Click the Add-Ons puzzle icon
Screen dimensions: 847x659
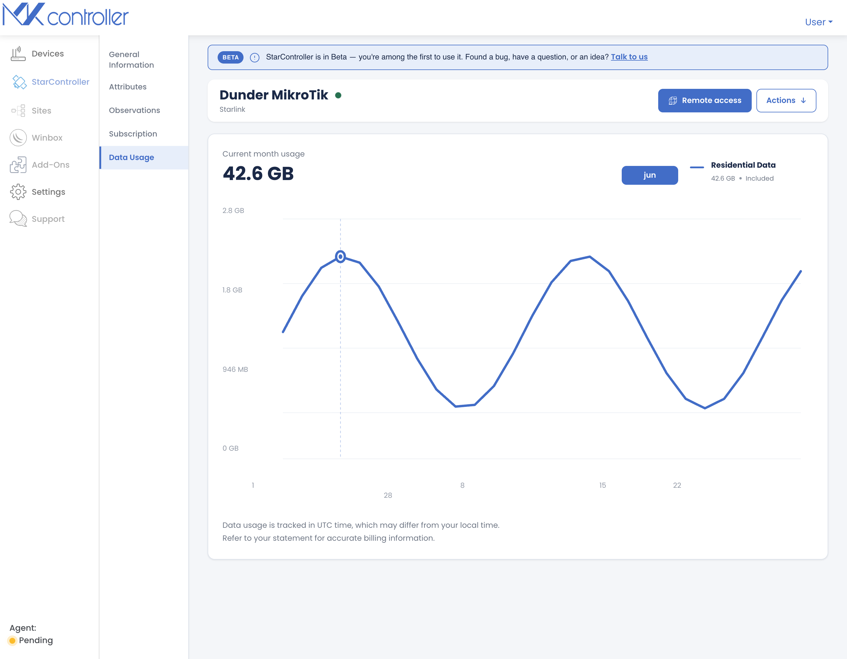[x=18, y=165]
